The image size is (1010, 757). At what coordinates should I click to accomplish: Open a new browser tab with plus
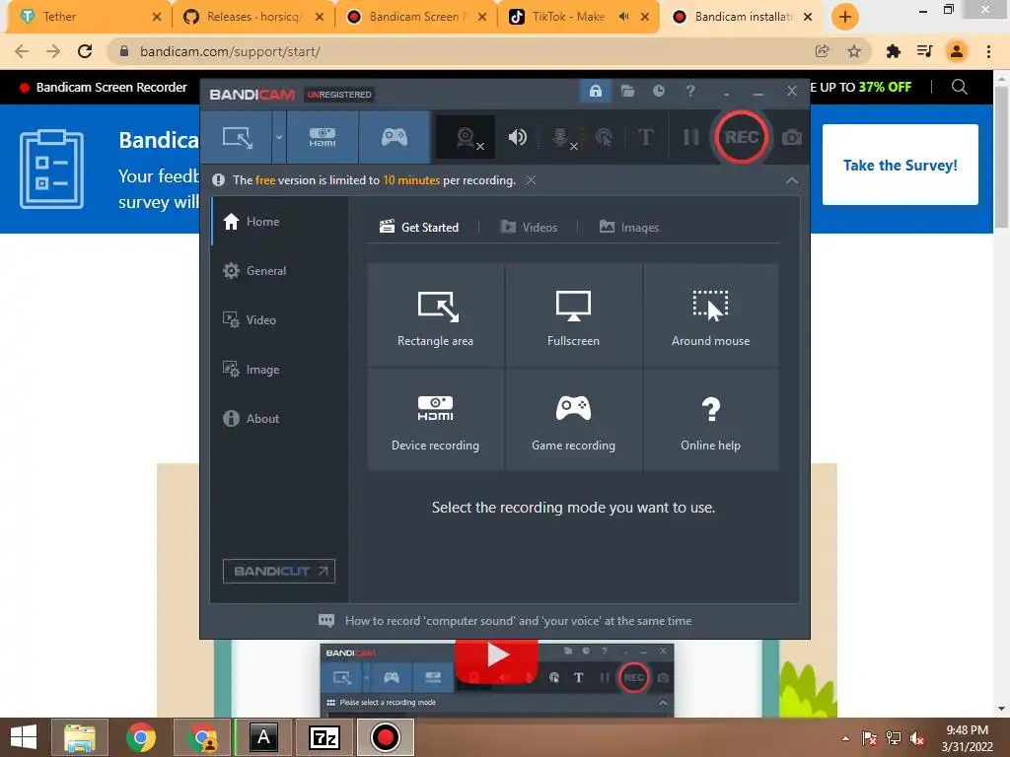point(844,17)
